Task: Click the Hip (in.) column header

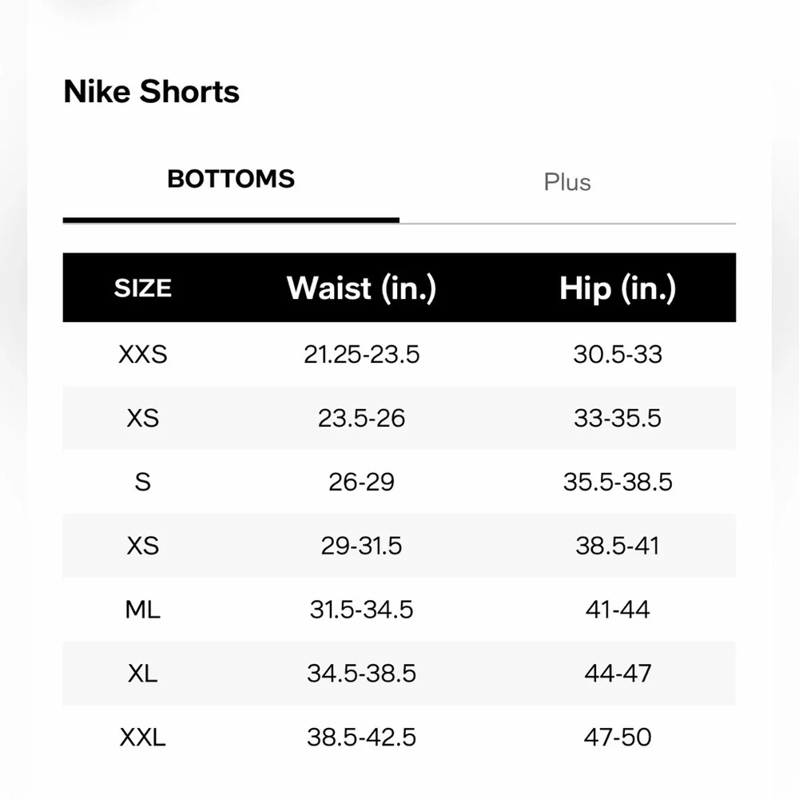Action: pos(618,288)
